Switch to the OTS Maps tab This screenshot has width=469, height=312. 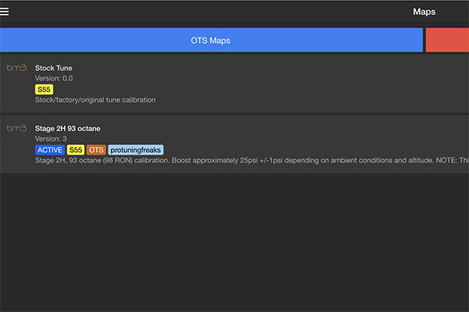coord(211,40)
